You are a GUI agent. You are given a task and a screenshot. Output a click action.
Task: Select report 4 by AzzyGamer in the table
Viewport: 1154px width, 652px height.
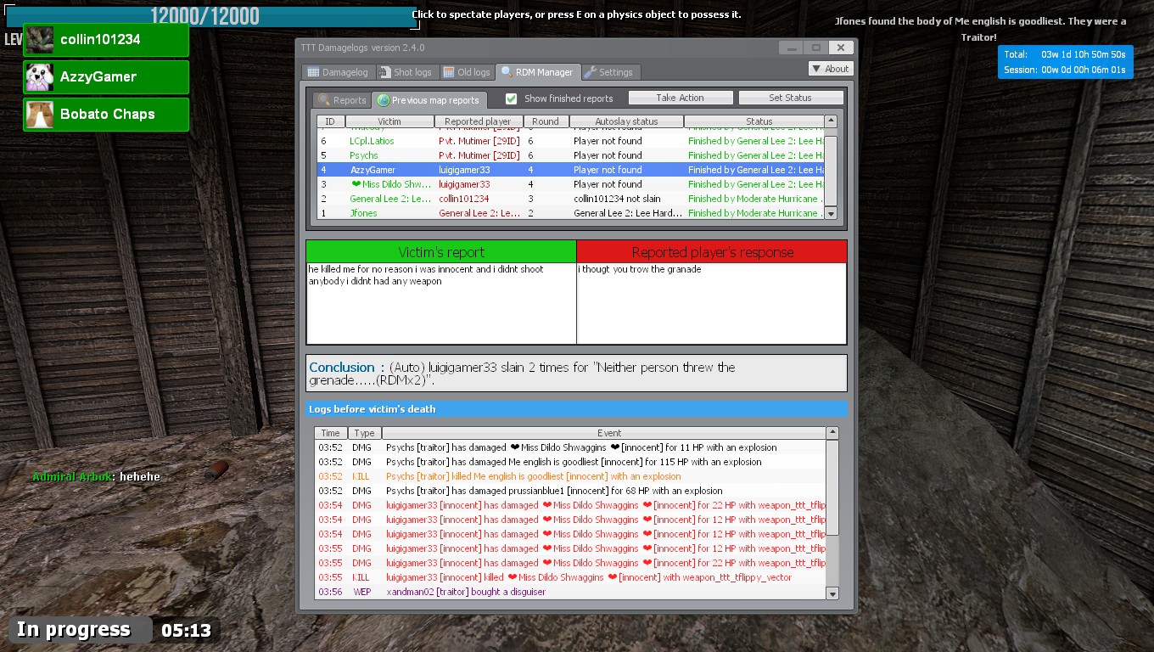coord(570,170)
